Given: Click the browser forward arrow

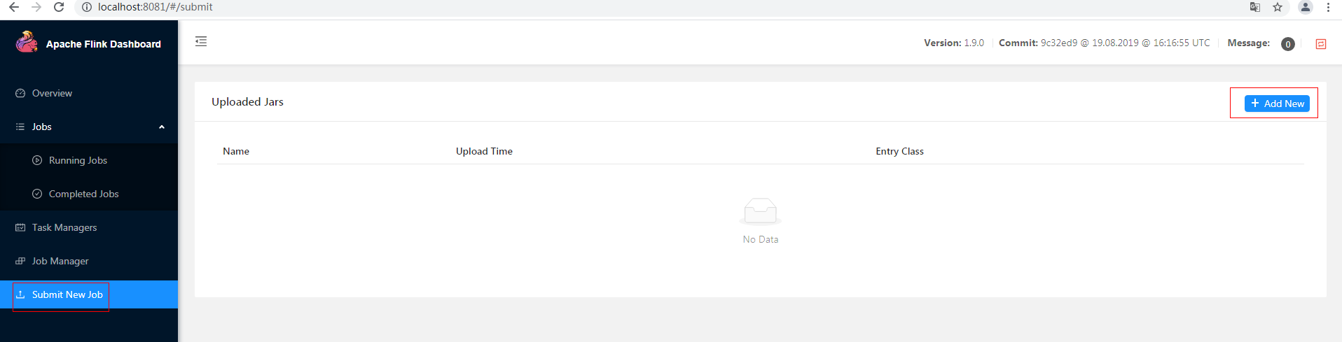Looking at the screenshot, I should pyautogui.click(x=36, y=7).
